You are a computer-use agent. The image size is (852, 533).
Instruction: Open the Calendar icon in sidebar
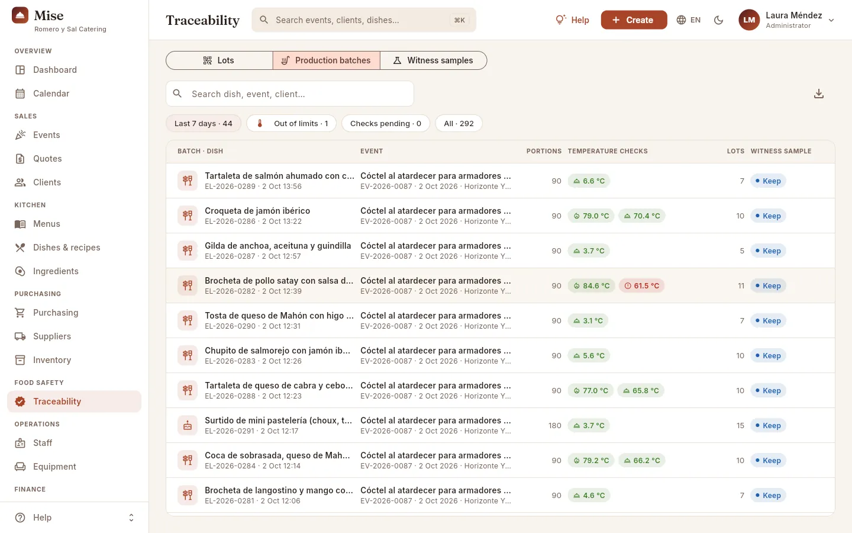click(x=20, y=94)
